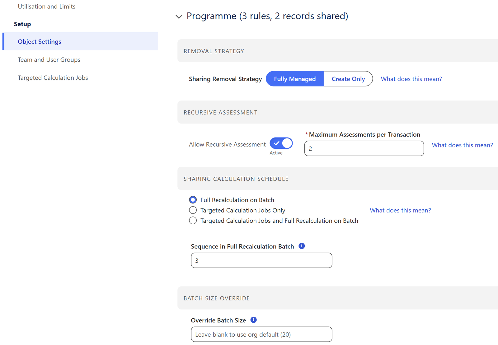Click the Programme section heading
The width and height of the screenshot is (498, 345).
[x=267, y=16]
